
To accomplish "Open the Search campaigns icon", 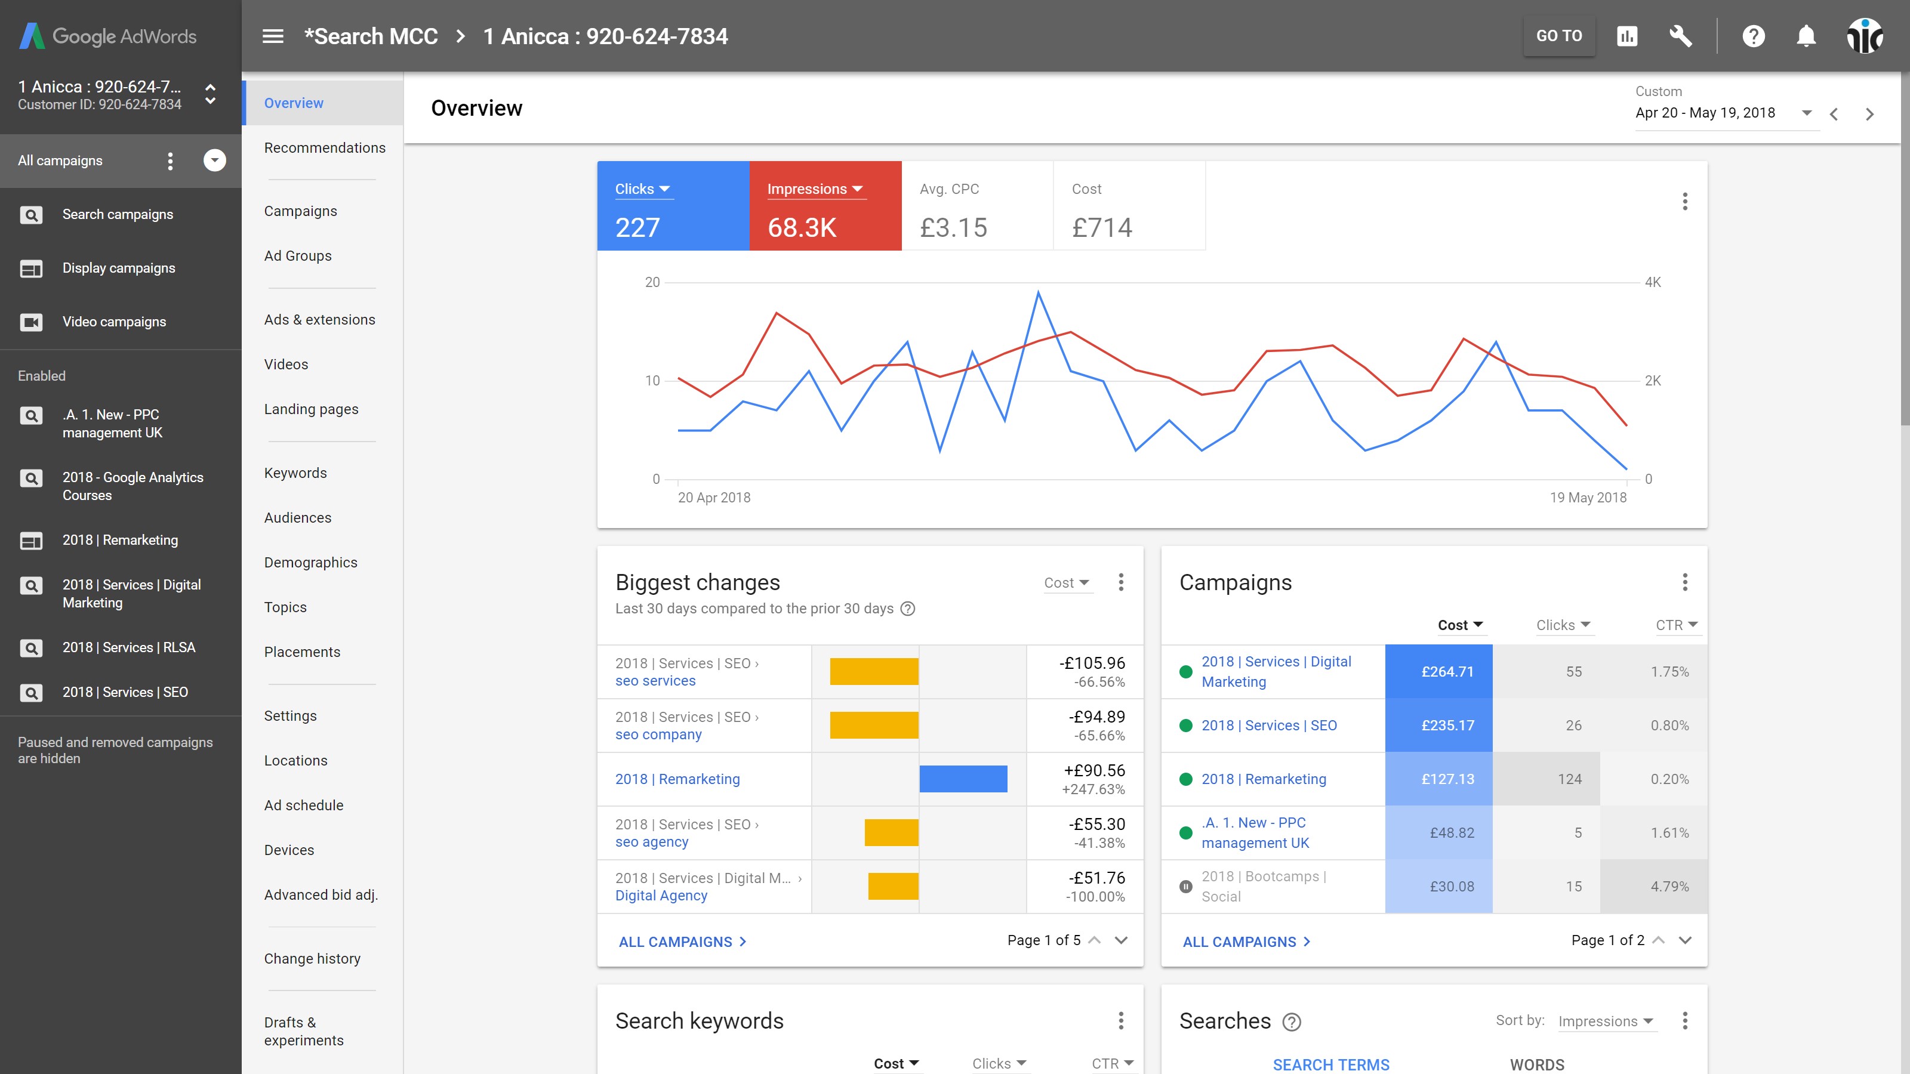I will click(x=32, y=214).
